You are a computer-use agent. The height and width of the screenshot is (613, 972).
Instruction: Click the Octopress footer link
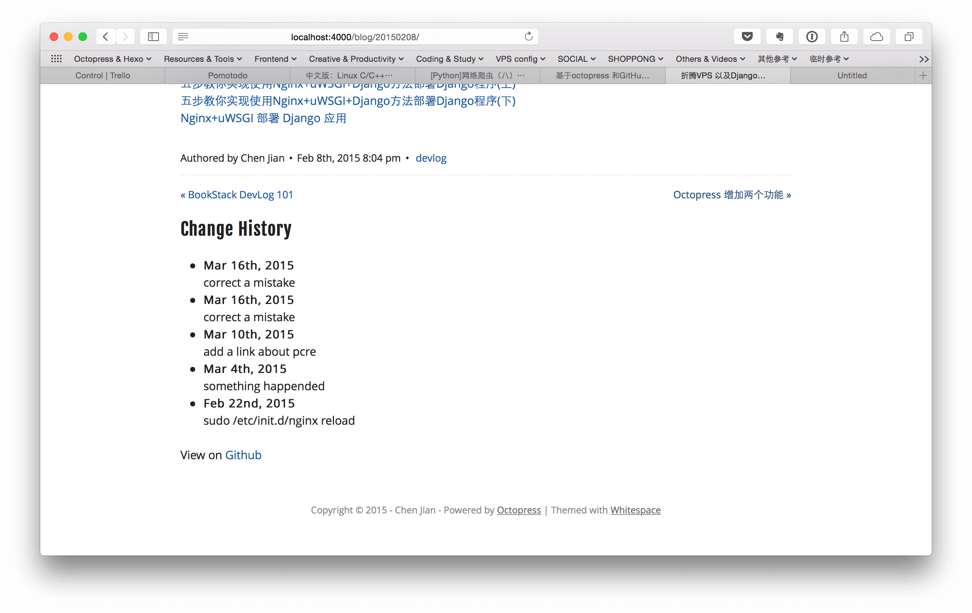point(519,510)
